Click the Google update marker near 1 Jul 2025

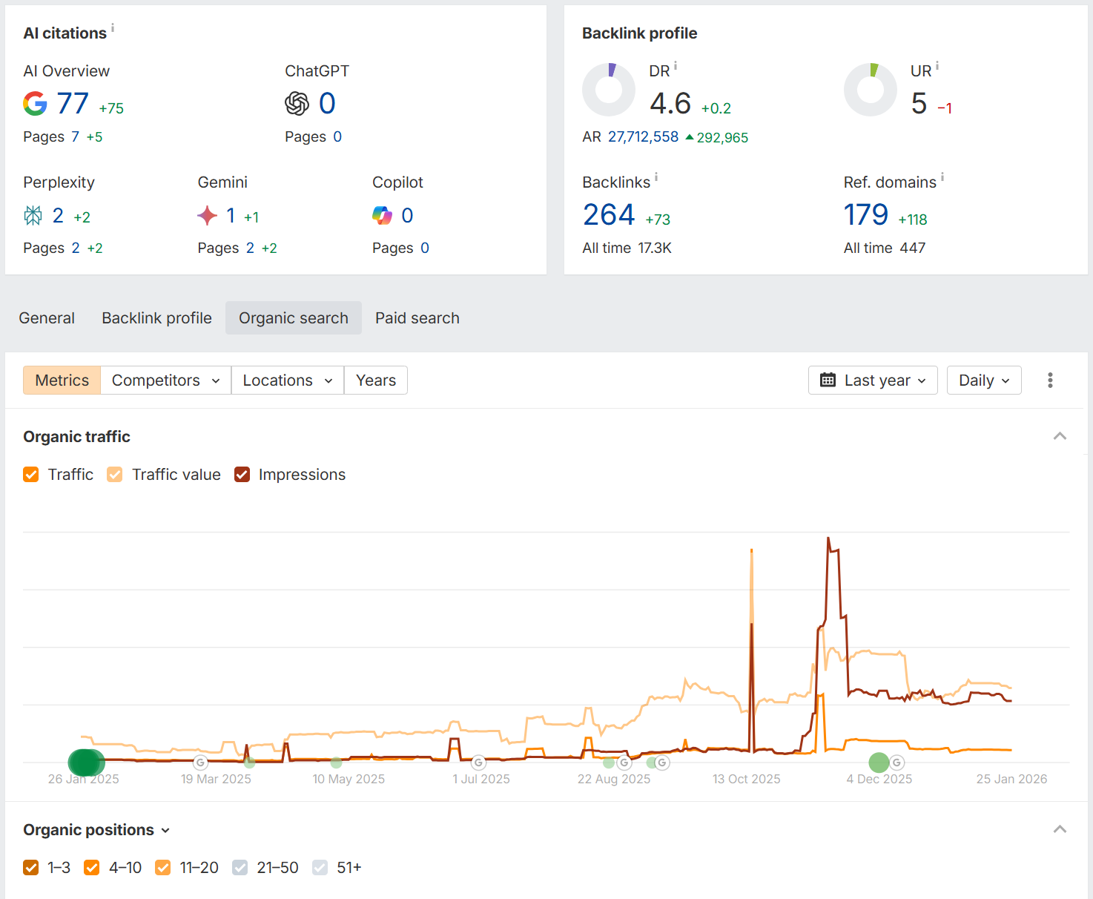tap(478, 763)
